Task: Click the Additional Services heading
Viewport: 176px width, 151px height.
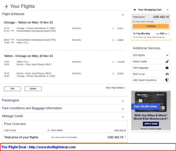Action: (x=147, y=48)
